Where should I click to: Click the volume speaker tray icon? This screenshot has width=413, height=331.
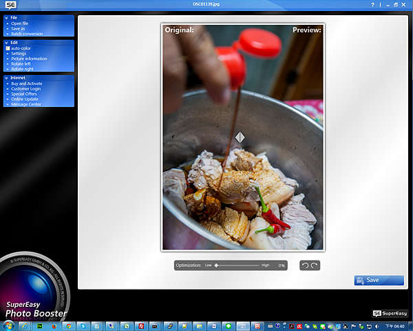pyautogui.click(x=377, y=326)
